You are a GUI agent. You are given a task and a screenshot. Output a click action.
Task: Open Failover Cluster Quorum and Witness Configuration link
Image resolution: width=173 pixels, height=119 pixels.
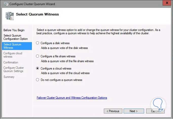[72, 98]
